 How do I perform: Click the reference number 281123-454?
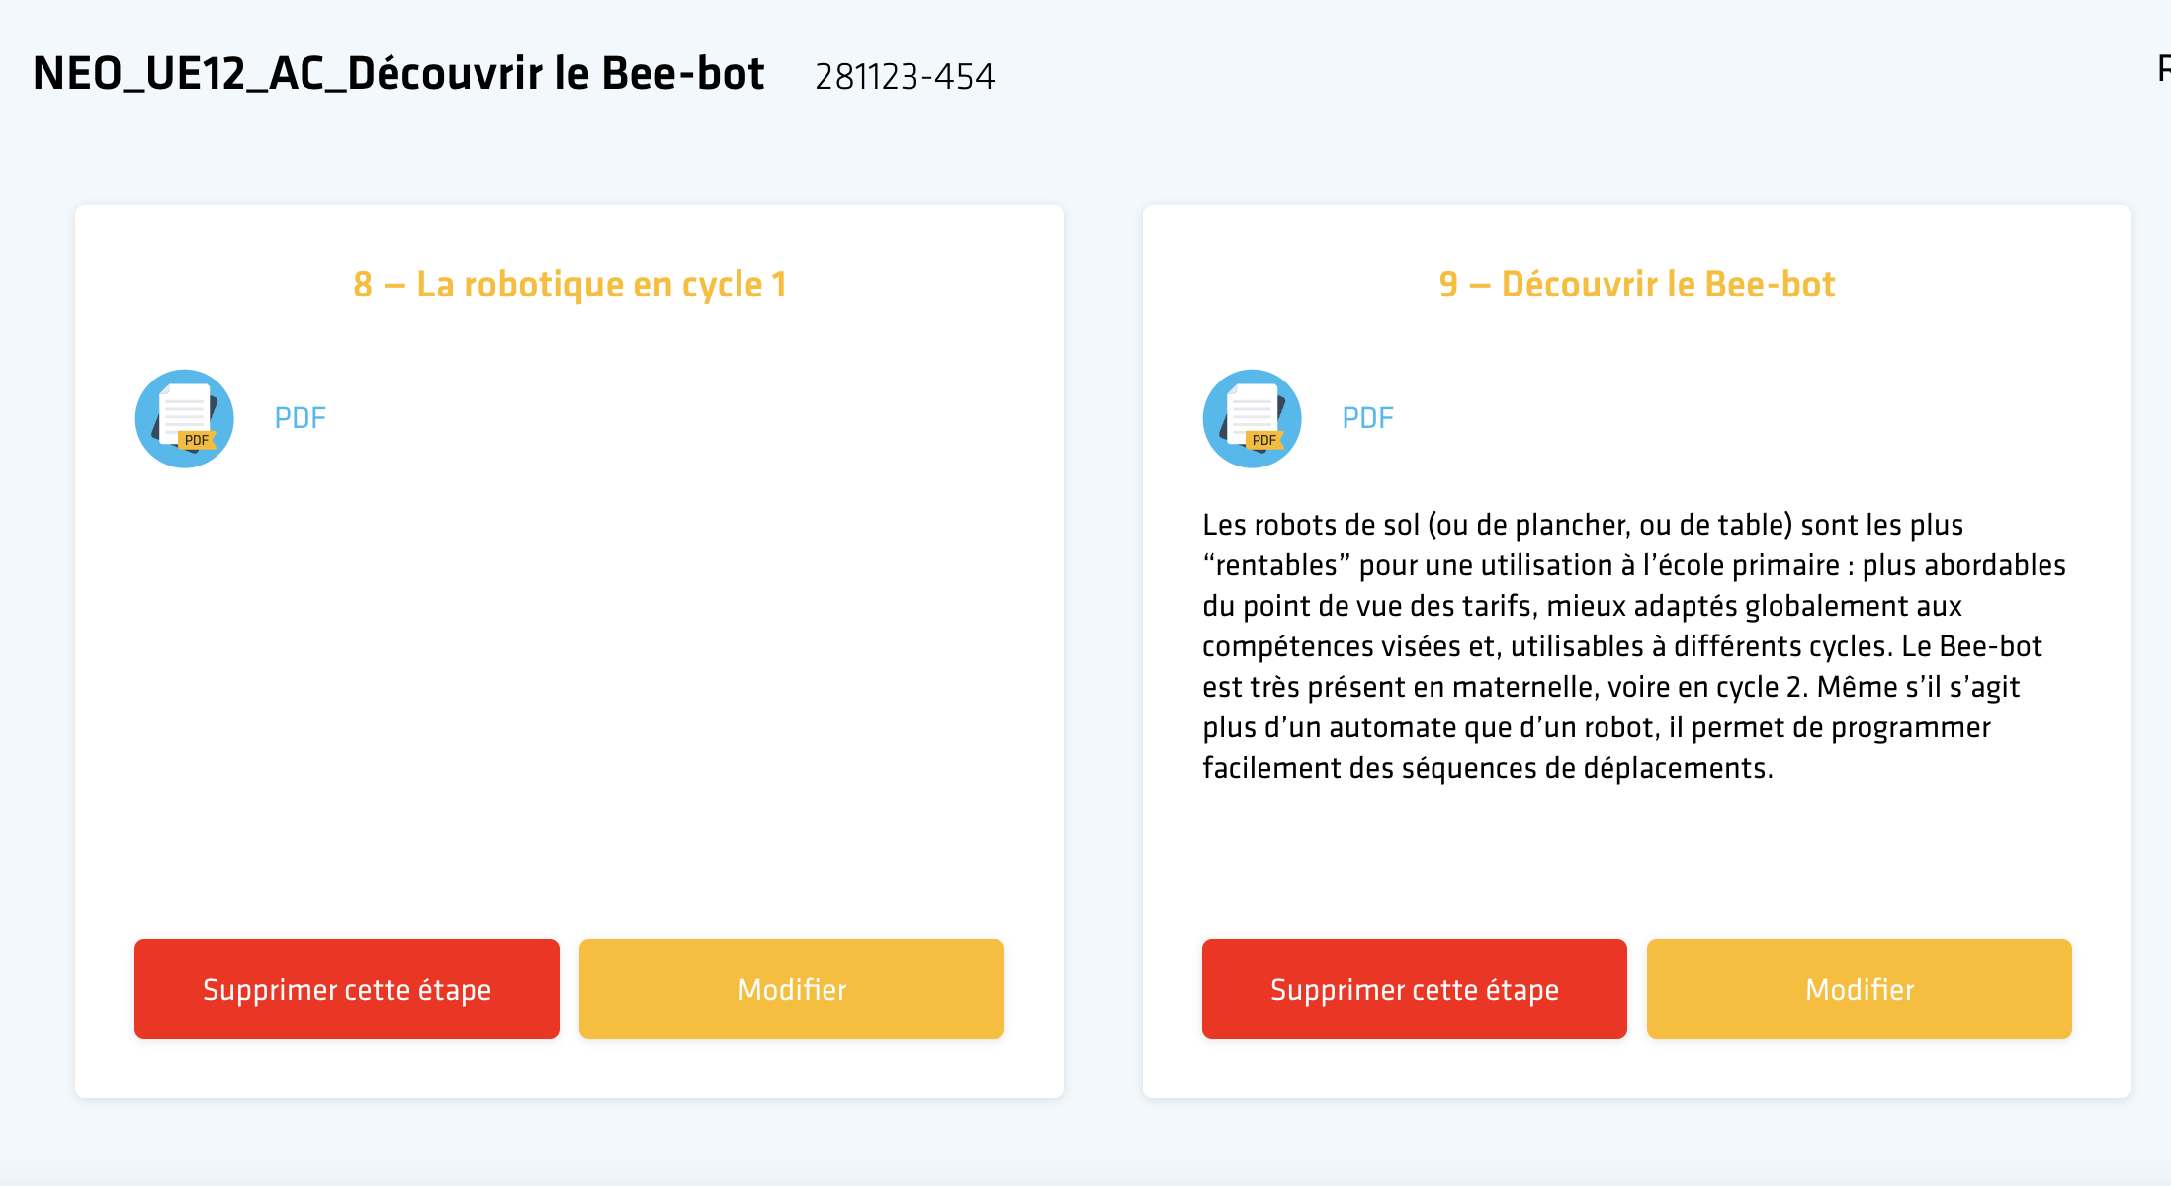pyautogui.click(x=905, y=76)
